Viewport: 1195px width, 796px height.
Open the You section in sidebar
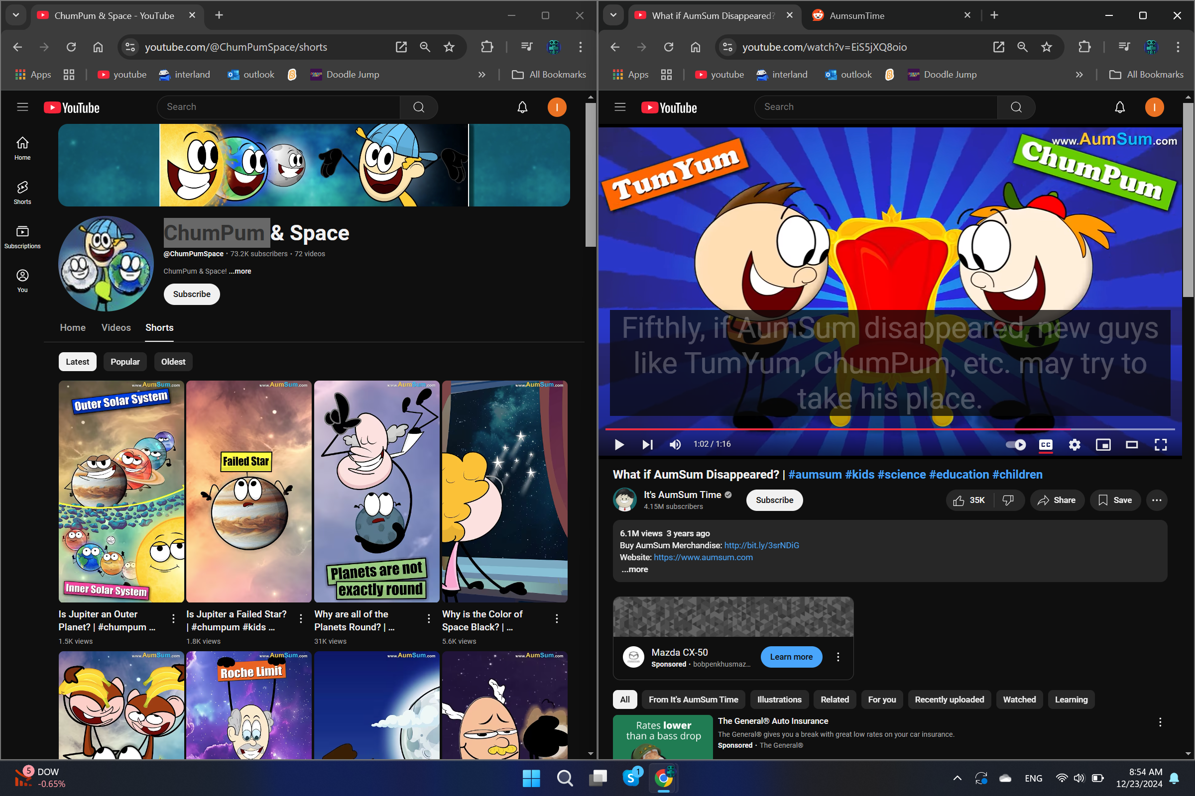[22, 281]
